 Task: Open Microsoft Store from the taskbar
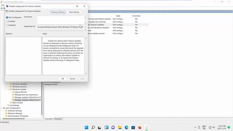[x=133, y=127]
